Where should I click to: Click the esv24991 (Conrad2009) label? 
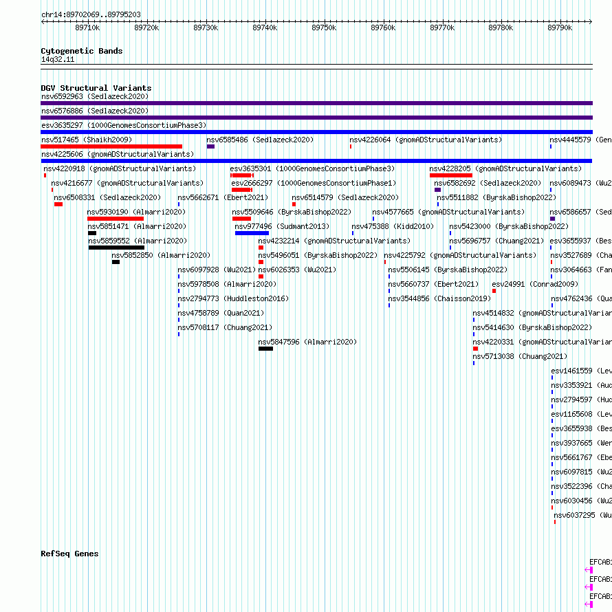[x=535, y=284]
